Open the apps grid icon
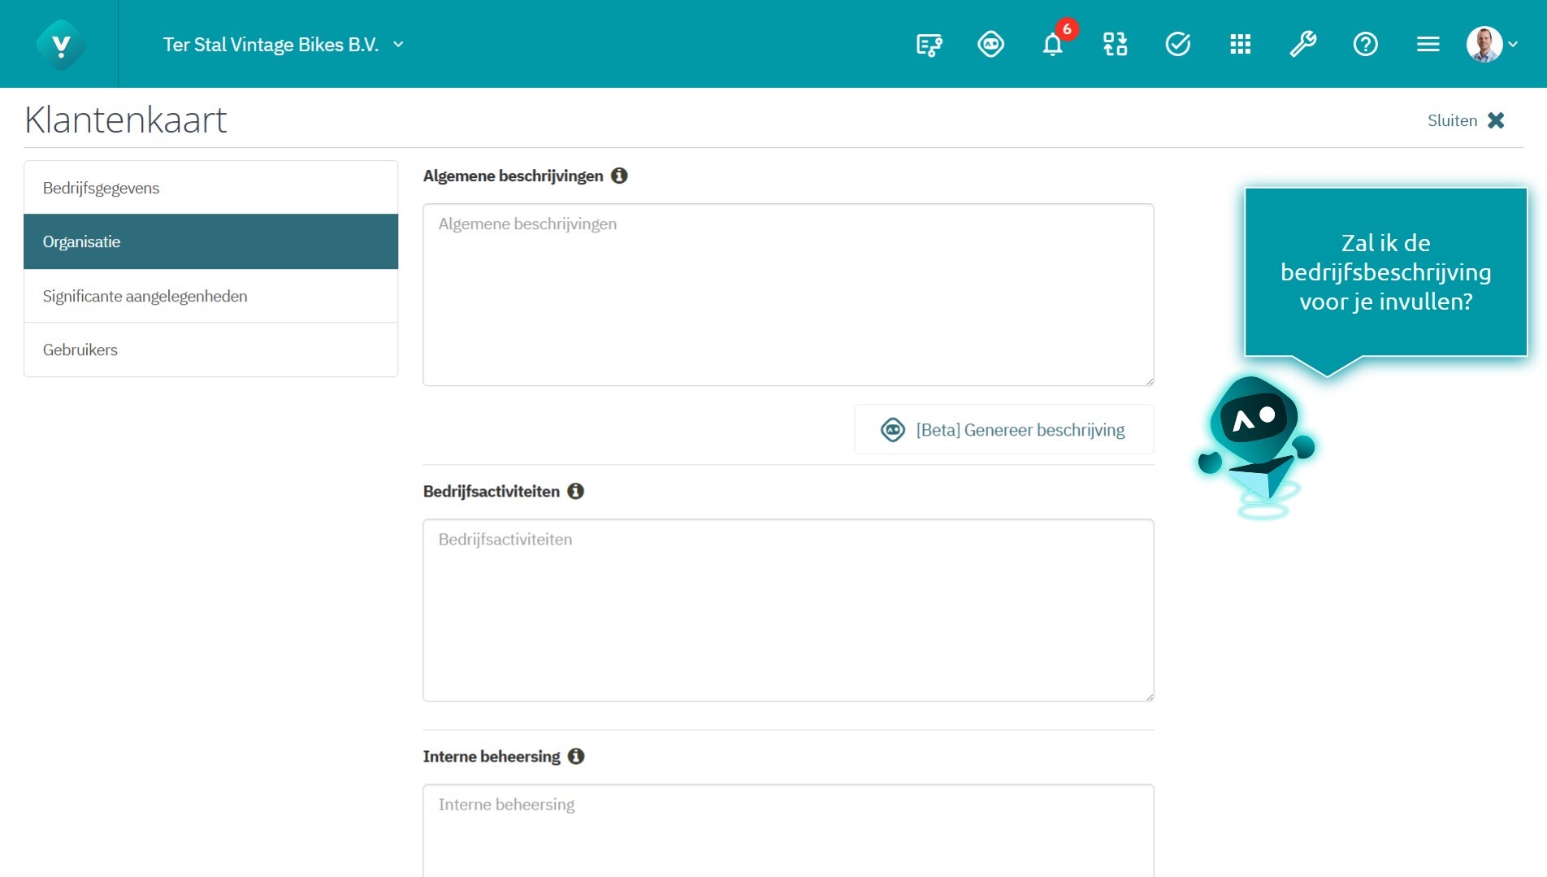The width and height of the screenshot is (1547, 877). [1240, 44]
